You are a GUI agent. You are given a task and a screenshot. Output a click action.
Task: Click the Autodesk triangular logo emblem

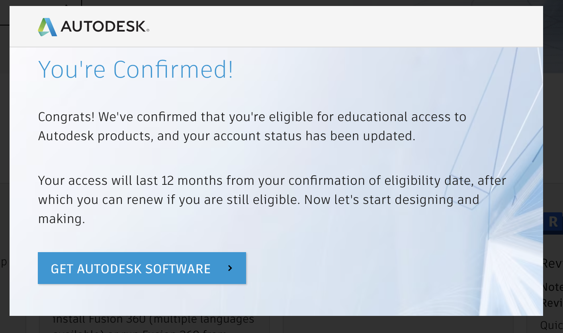[47, 27]
